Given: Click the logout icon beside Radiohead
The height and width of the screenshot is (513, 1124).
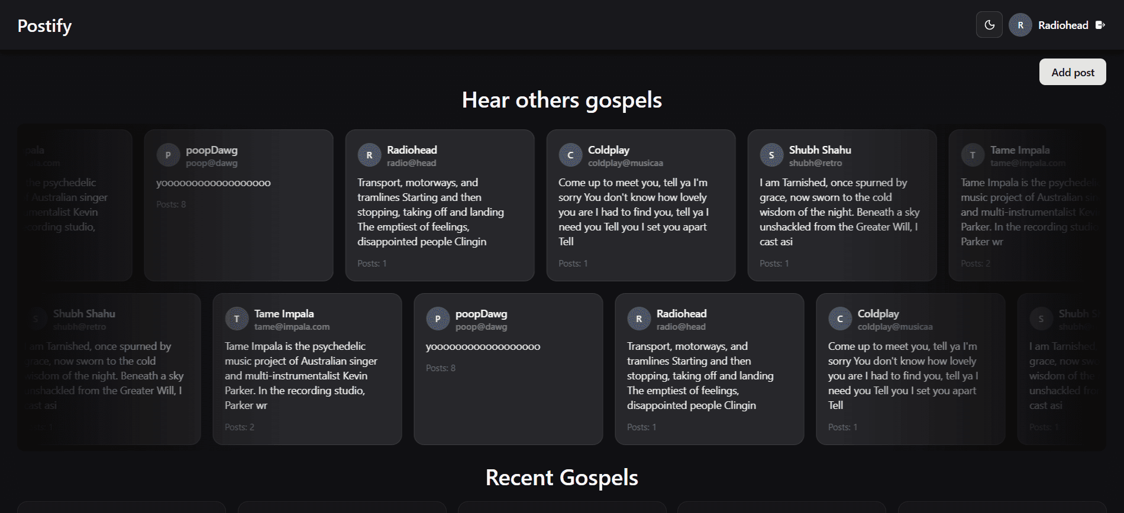Looking at the screenshot, I should click(x=1100, y=25).
